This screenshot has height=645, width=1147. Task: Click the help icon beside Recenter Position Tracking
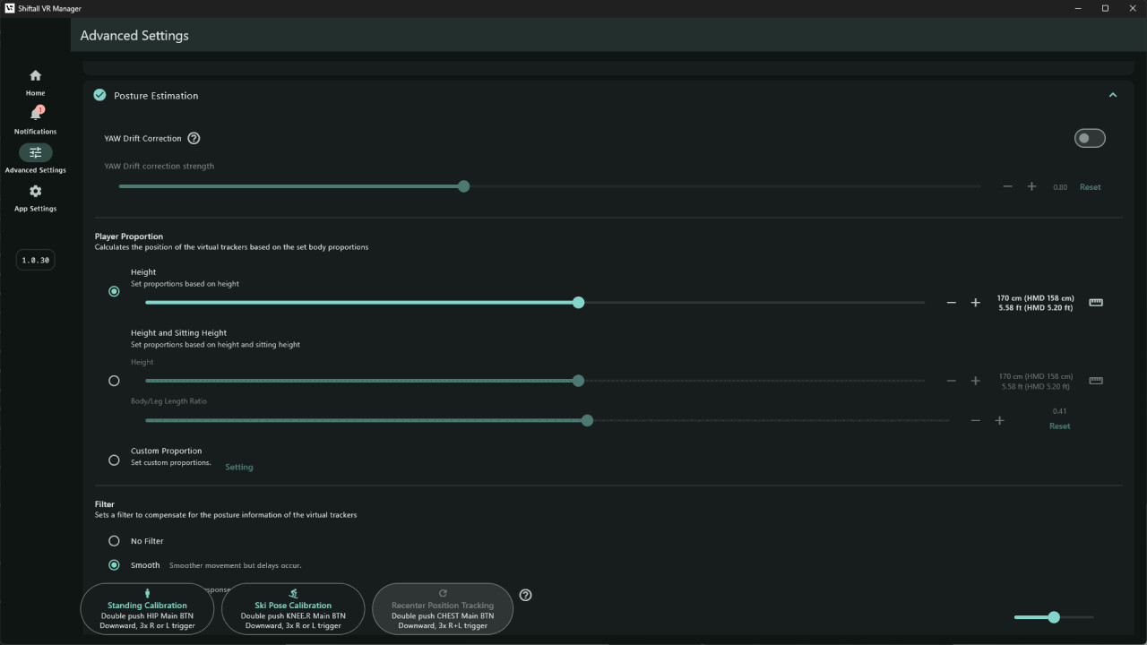click(x=525, y=594)
